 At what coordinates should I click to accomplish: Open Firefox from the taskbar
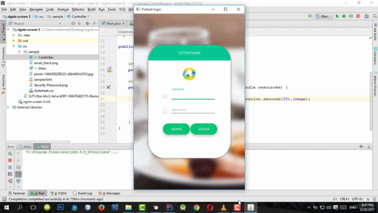[101, 207]
